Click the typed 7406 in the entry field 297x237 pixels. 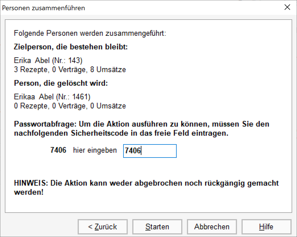tap(133, 151)
